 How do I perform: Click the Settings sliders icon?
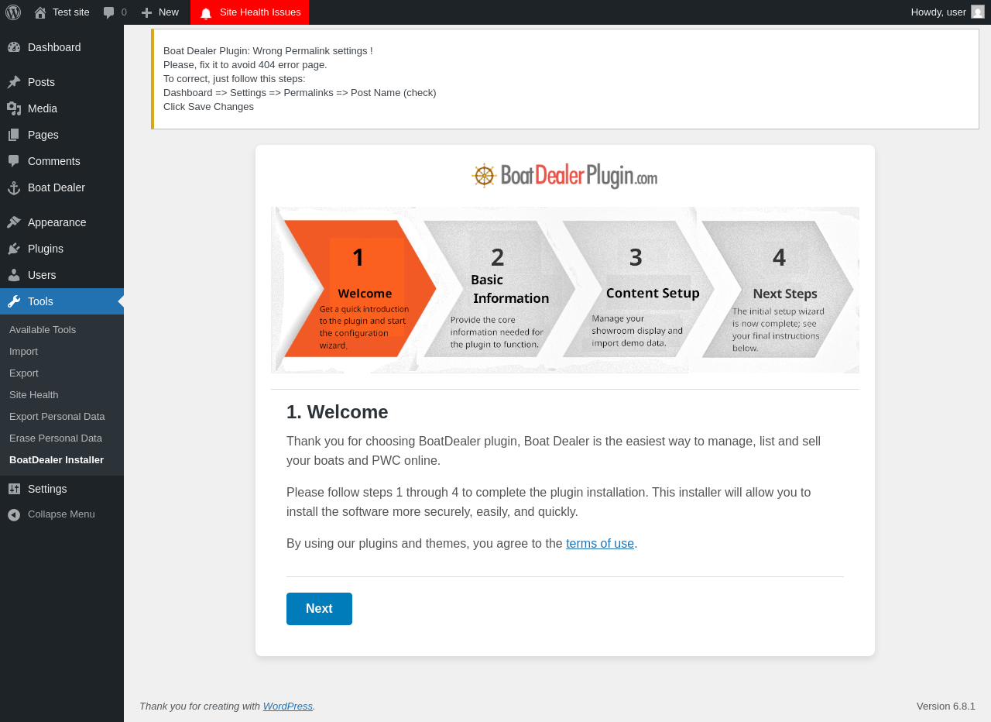coord(14,489)
